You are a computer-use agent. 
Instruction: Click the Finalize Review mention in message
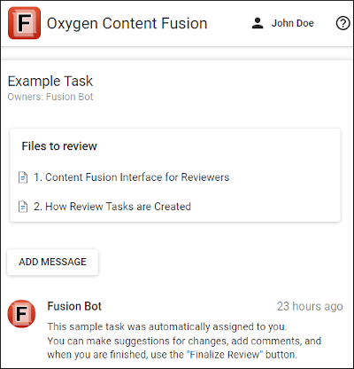point(225,355)
